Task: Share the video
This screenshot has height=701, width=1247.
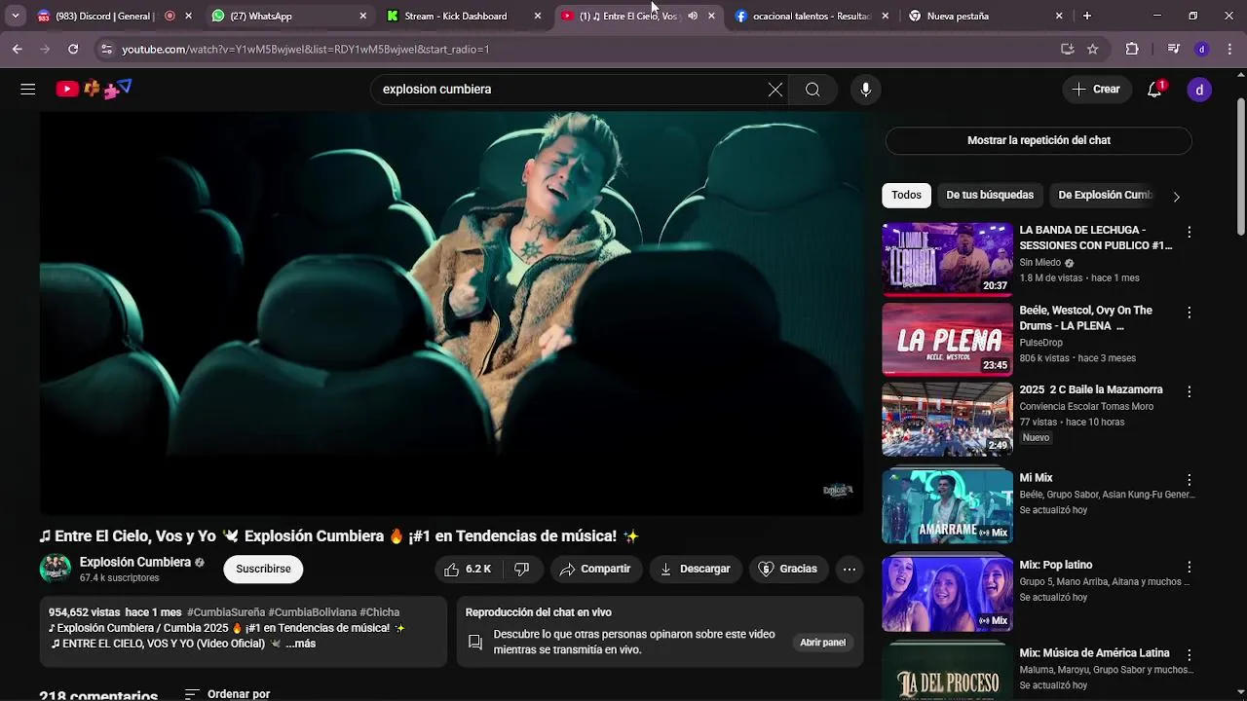Action: (x=595, y=570)
